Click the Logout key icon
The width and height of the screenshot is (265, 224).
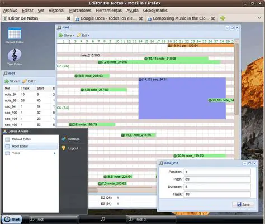point(64,148)
